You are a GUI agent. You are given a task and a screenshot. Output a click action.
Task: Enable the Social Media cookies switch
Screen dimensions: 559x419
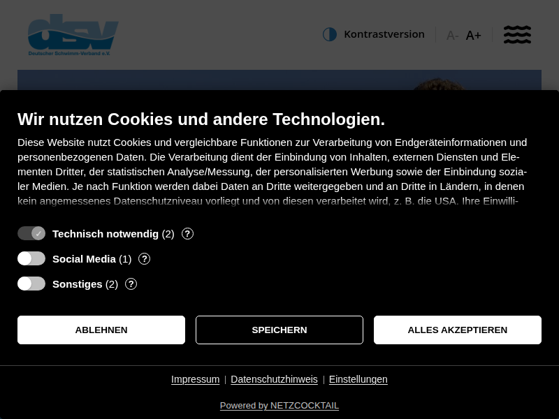[x=31, y=258]
